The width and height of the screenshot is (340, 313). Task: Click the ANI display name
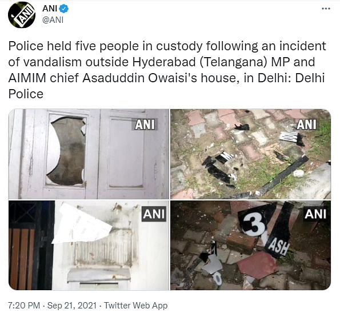[50, 9]
